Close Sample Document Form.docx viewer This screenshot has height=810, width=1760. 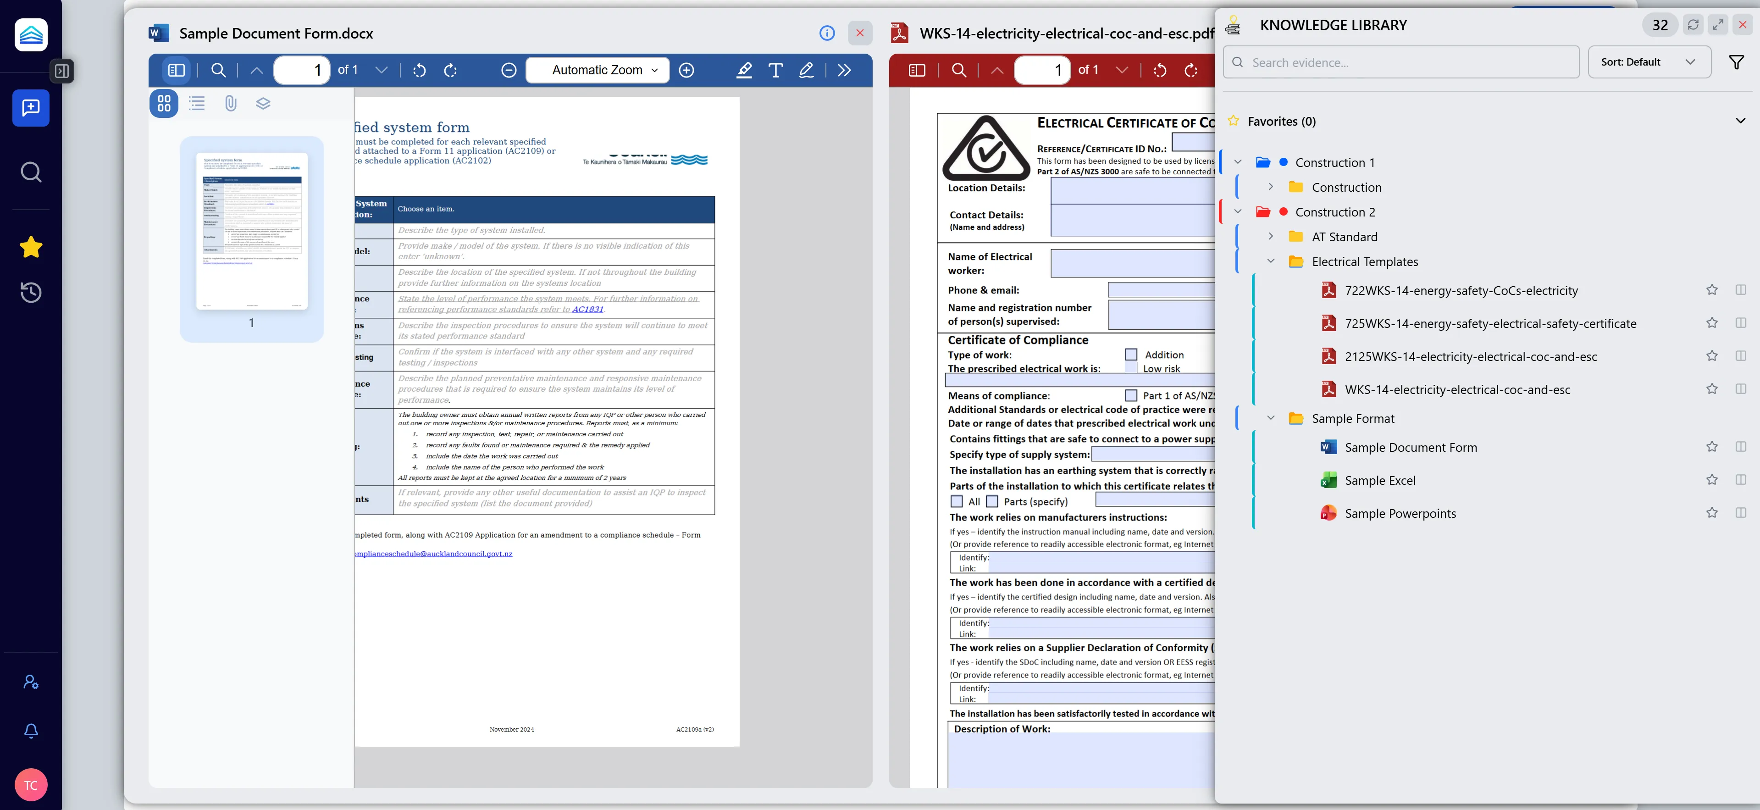[859, 33]
